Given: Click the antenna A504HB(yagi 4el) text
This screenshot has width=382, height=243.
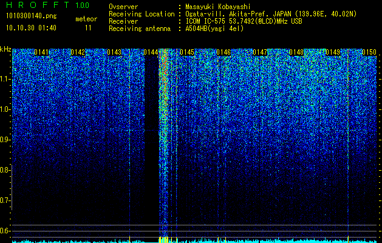Looking at the screenshot, I should point(214,29).
